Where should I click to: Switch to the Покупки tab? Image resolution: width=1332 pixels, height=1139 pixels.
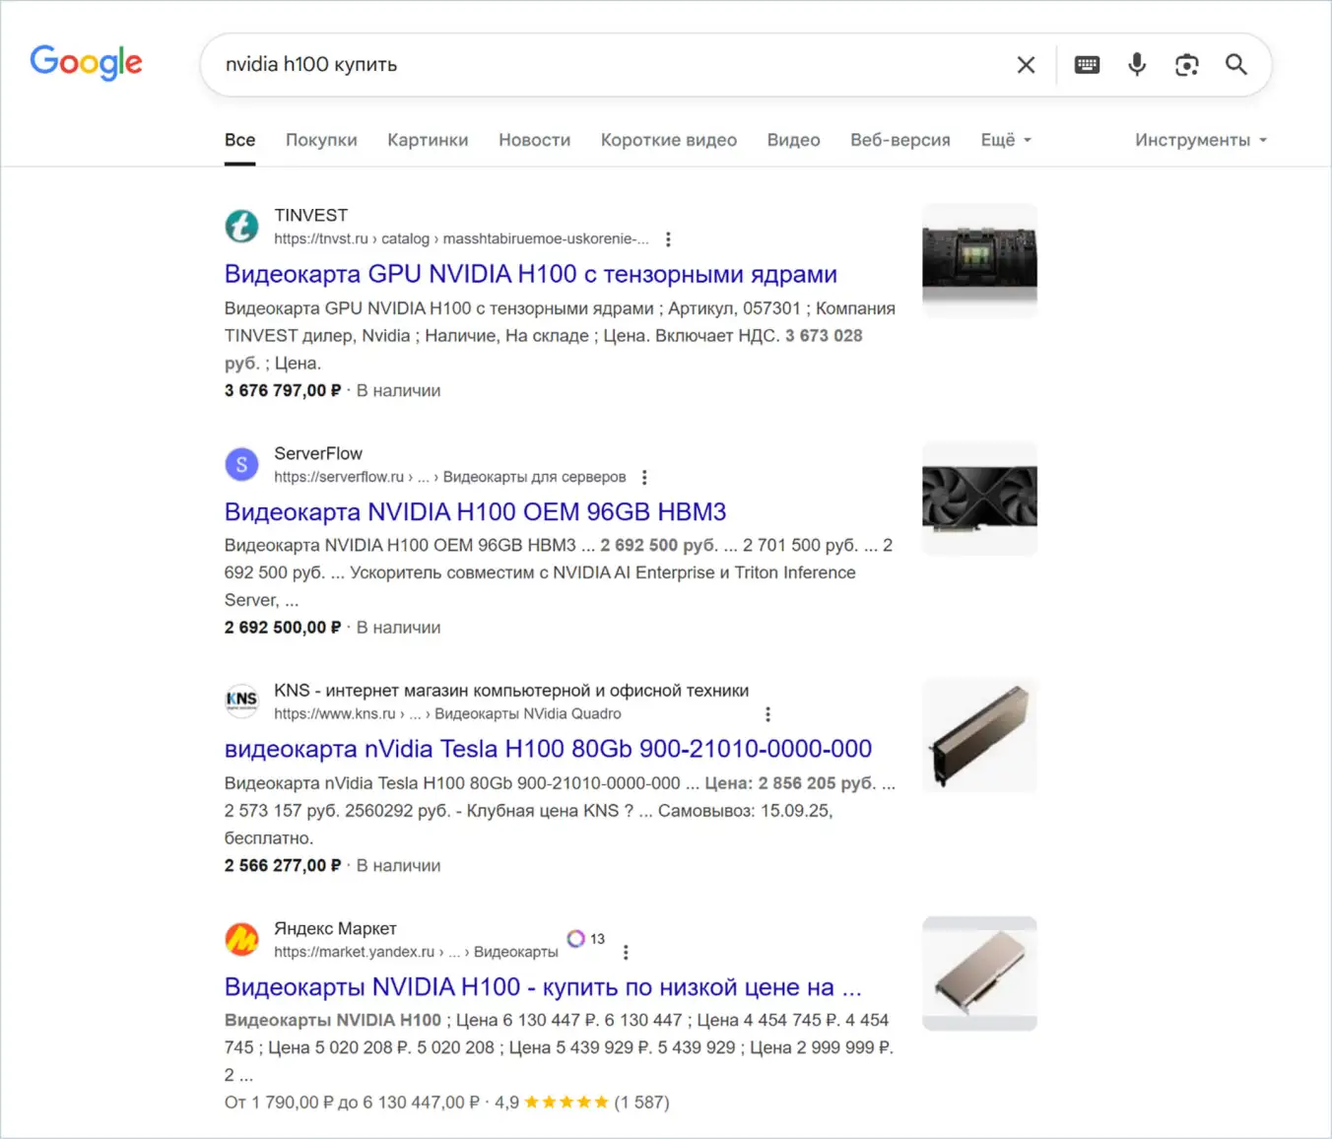[321, 140]
